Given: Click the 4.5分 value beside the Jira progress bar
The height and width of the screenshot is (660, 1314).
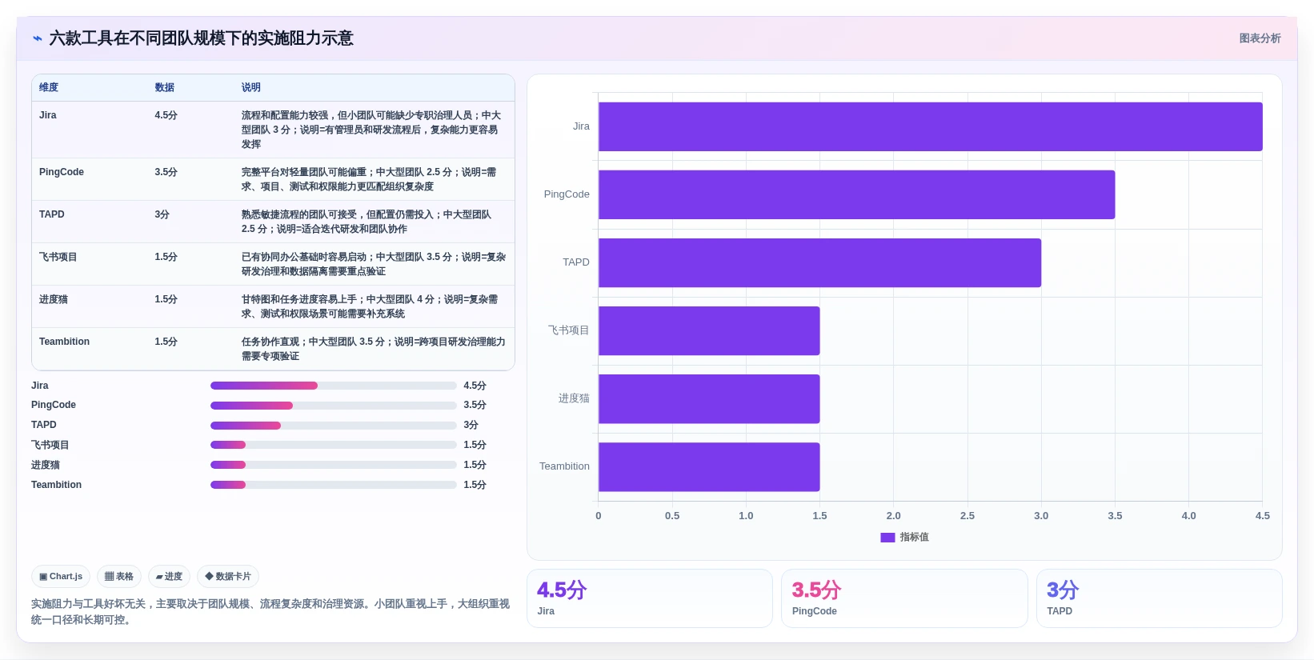Looking at the screenshot, I should click(x=475, y=386).
